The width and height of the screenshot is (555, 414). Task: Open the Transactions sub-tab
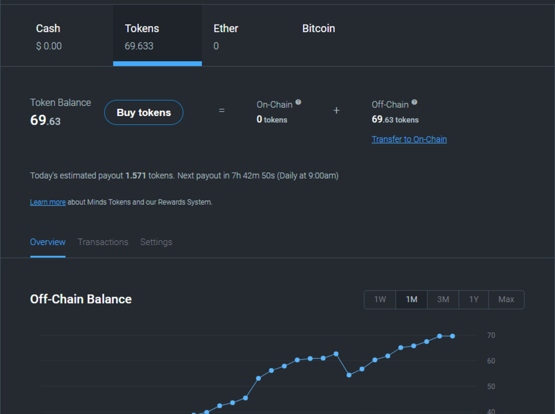103,242
